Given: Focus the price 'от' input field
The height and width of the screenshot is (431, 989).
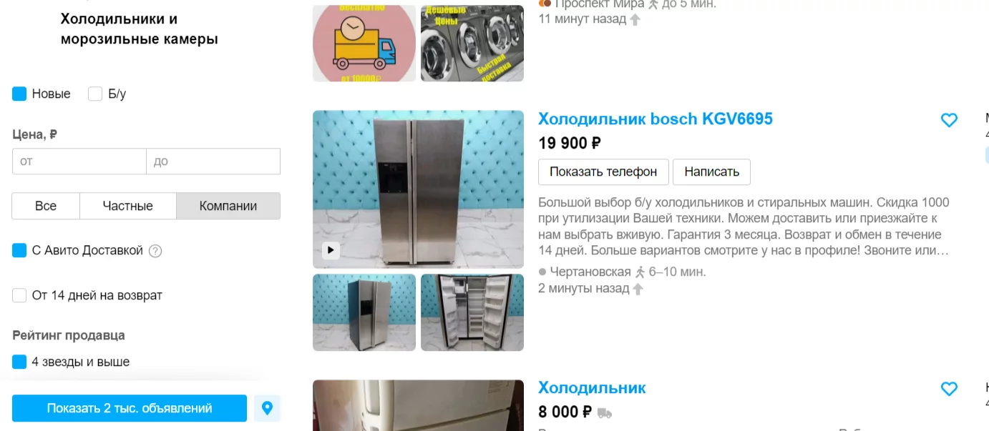Looking at the screenshot, I should pyautogui.click(x=79, y=162).
